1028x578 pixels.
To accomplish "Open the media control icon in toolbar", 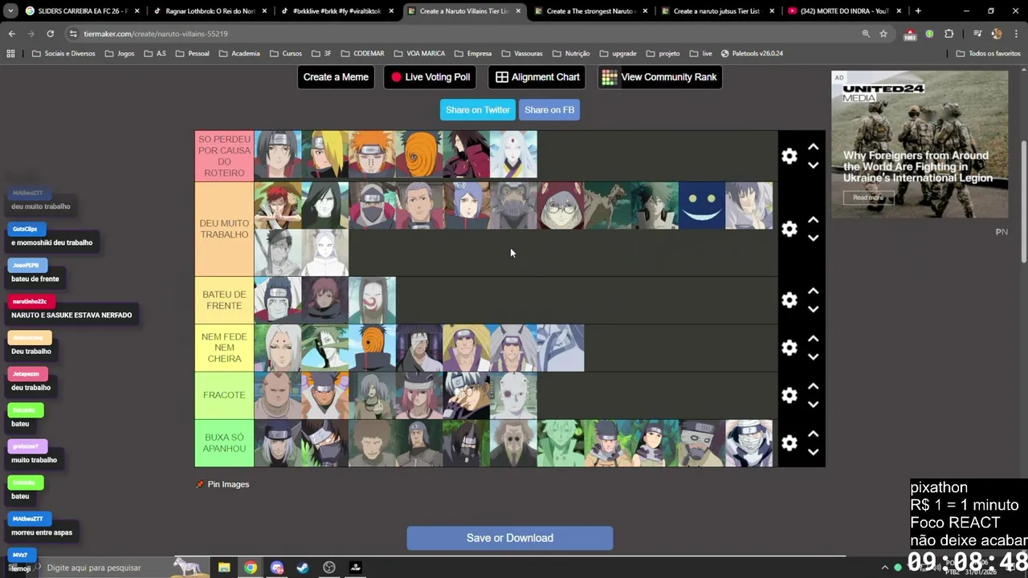I will coord(977,34).
